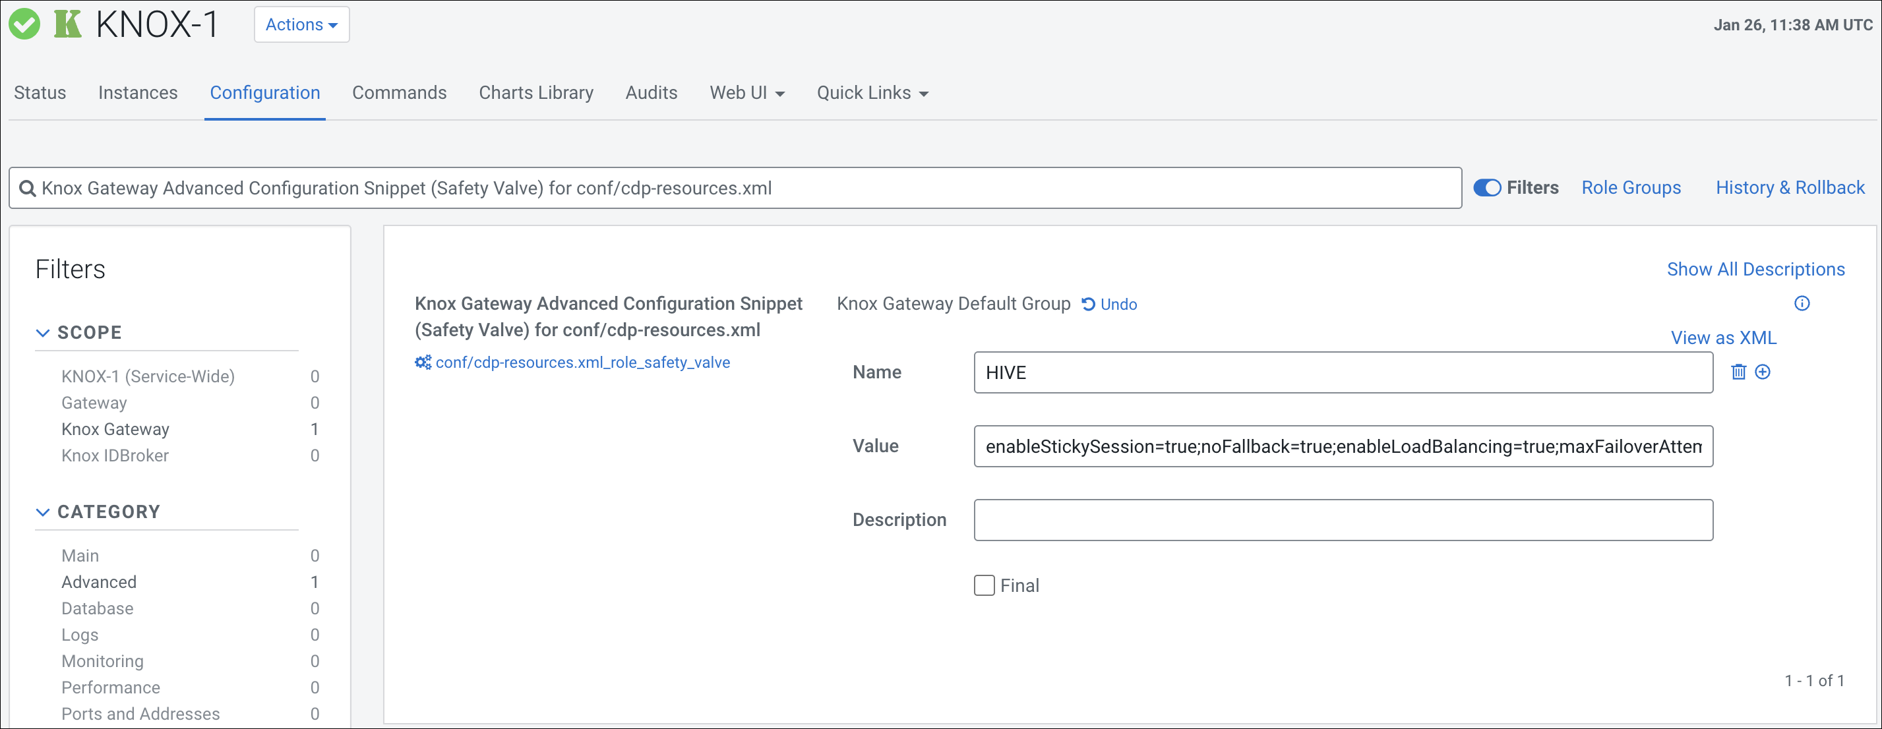Switch to the Instances tab
The height and width of the screenshot is (729, 1882).
pyautogui.click(x=137, y=93)
